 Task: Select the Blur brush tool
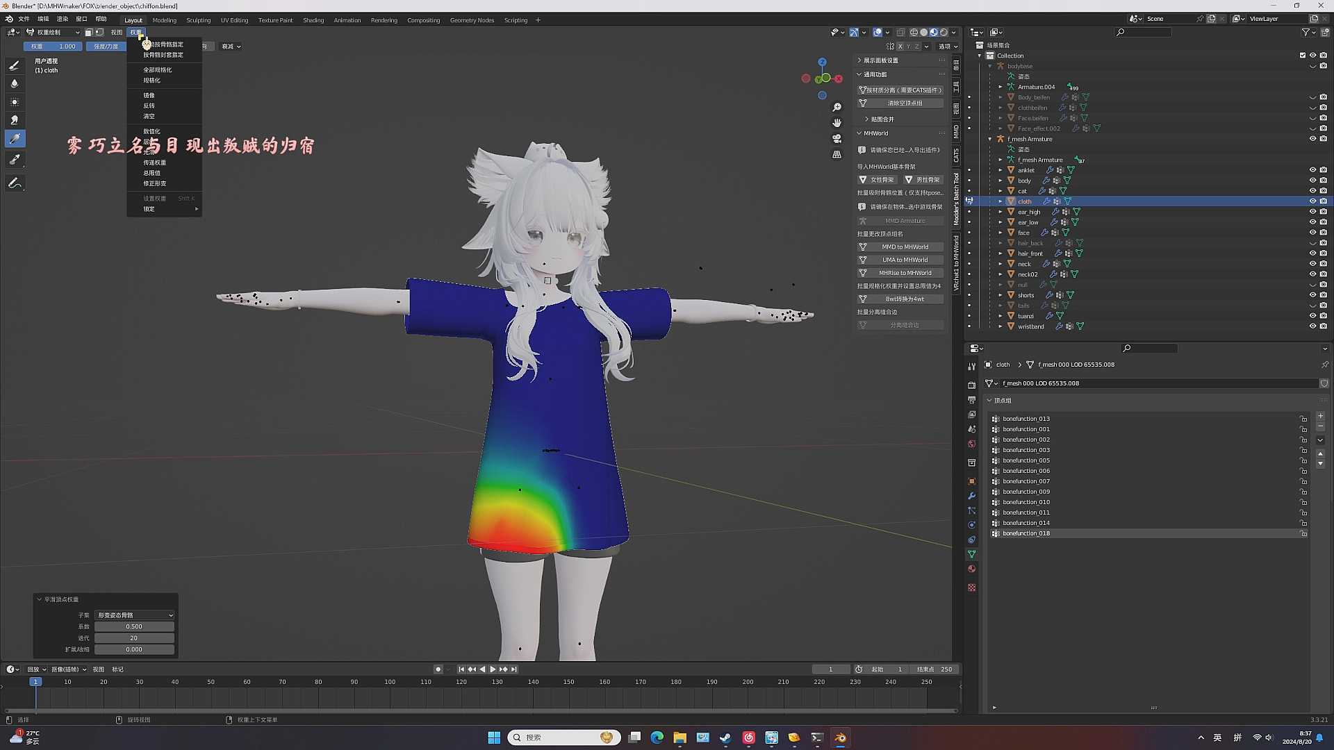tap(15, 83)
